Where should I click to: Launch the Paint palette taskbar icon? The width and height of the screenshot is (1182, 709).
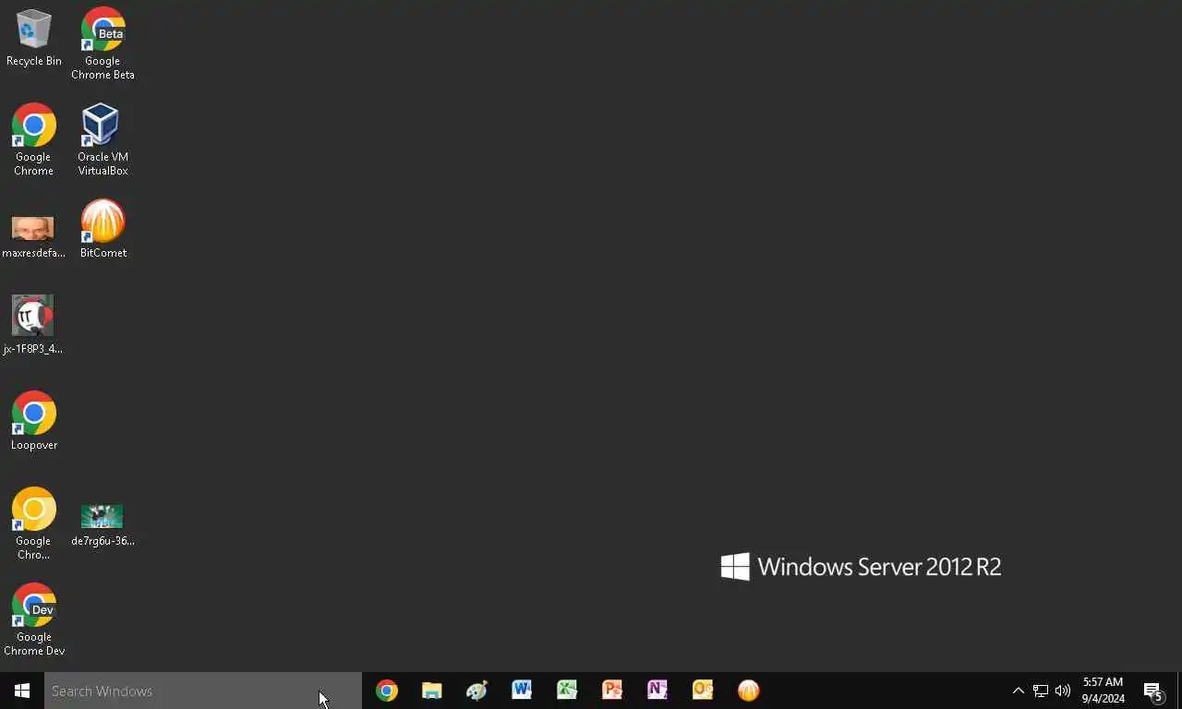[x=476, y=691]
